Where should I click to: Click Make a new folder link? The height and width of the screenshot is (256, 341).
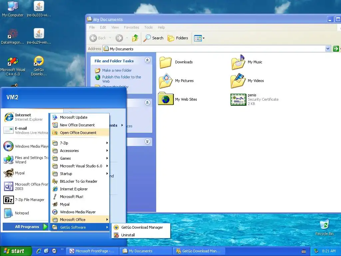117,70
